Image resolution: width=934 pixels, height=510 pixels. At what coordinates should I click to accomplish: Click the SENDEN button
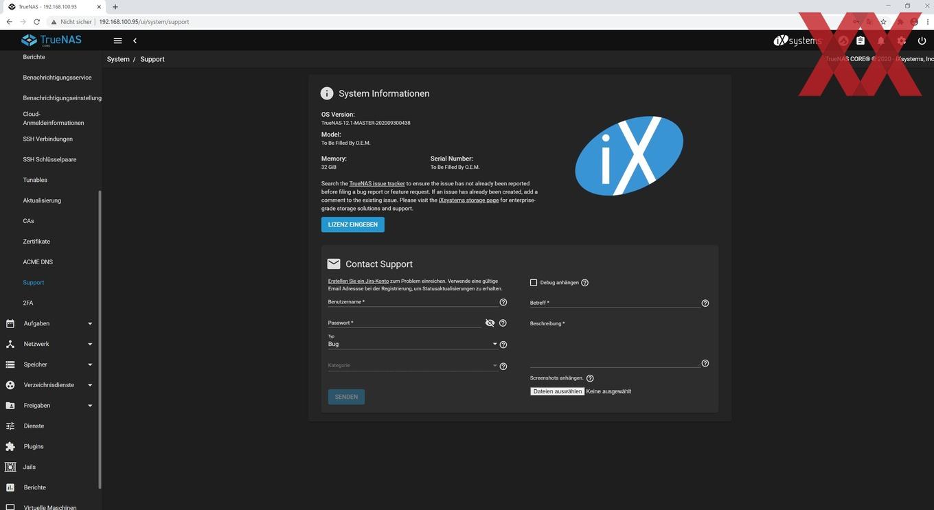(346, 397)
